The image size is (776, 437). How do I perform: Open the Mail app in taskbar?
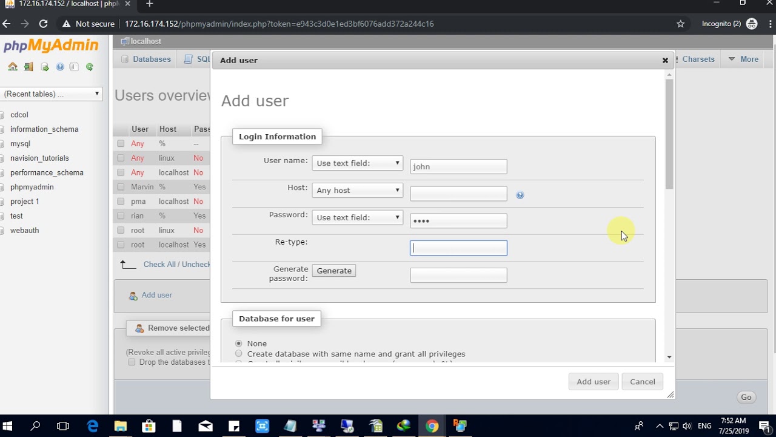[206, 426]
